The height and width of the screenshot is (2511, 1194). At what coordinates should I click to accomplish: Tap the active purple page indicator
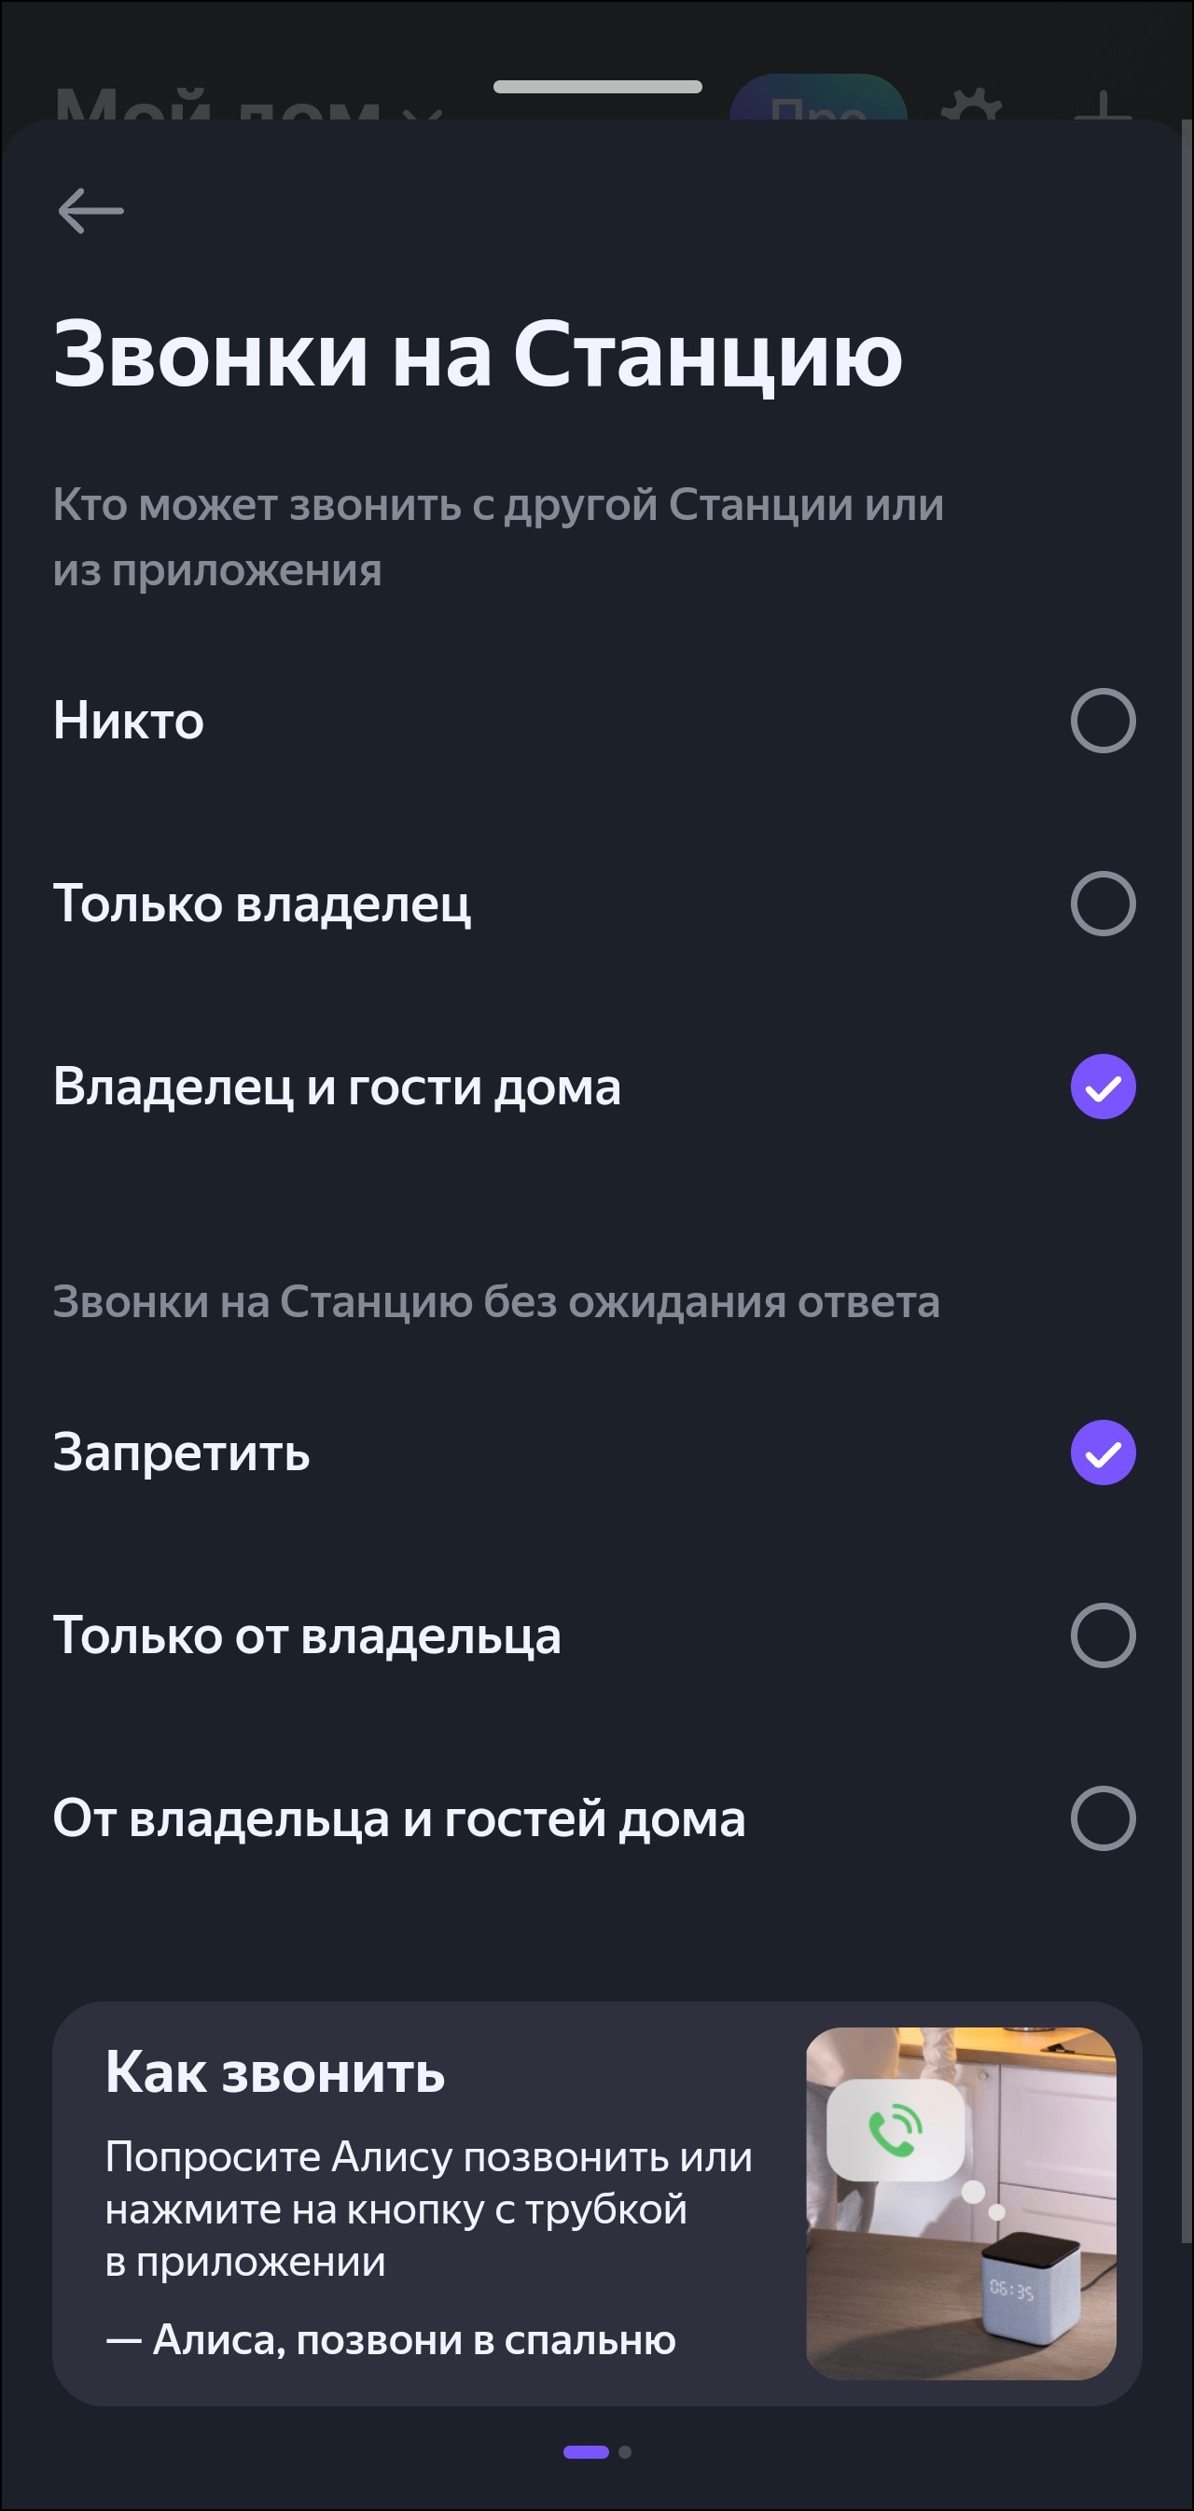(585, 2451)
